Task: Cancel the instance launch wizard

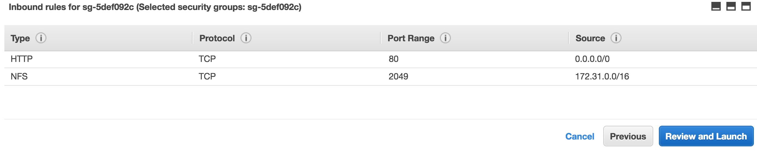Action: (x=580, y=136)
